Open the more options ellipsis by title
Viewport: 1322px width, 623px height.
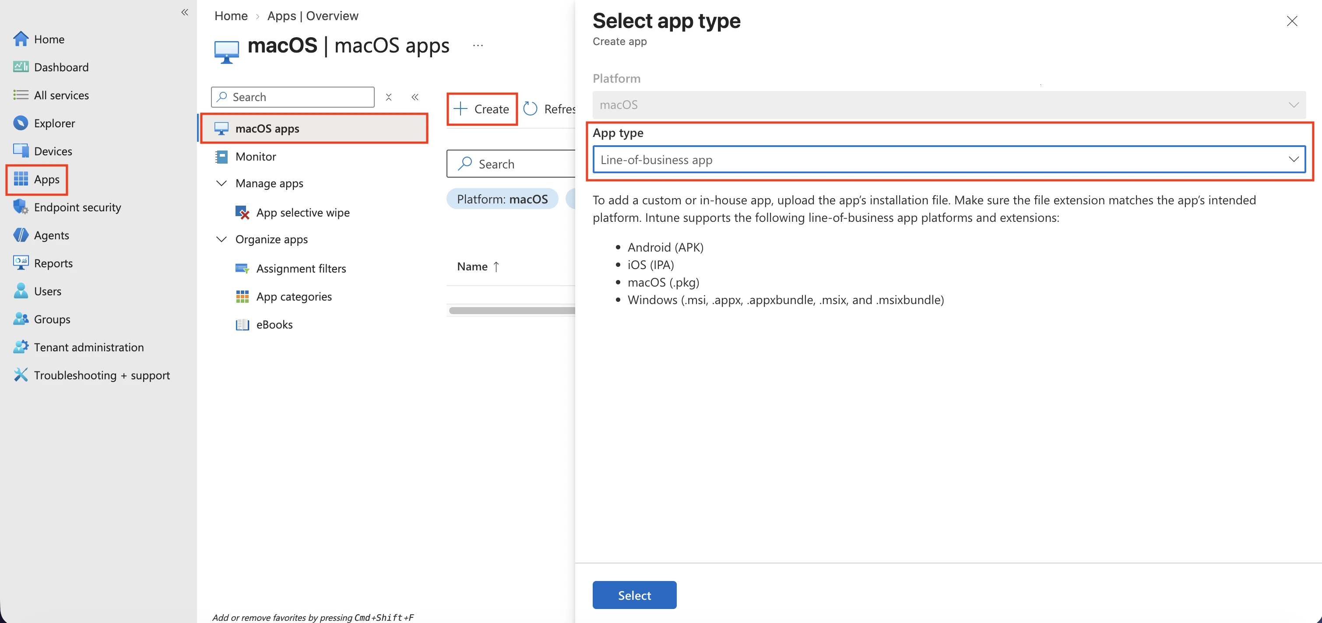pyautogui.click(x=478, y=45)
